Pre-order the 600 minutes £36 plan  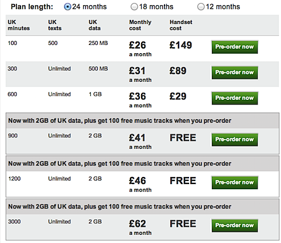pyautogui.click(x=235, y=98)
